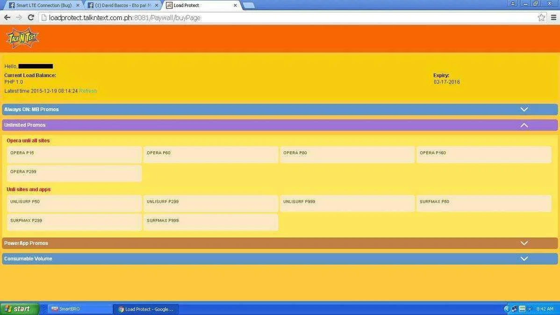
Task: Select the OPERA P15 promo
Action: 74,155
